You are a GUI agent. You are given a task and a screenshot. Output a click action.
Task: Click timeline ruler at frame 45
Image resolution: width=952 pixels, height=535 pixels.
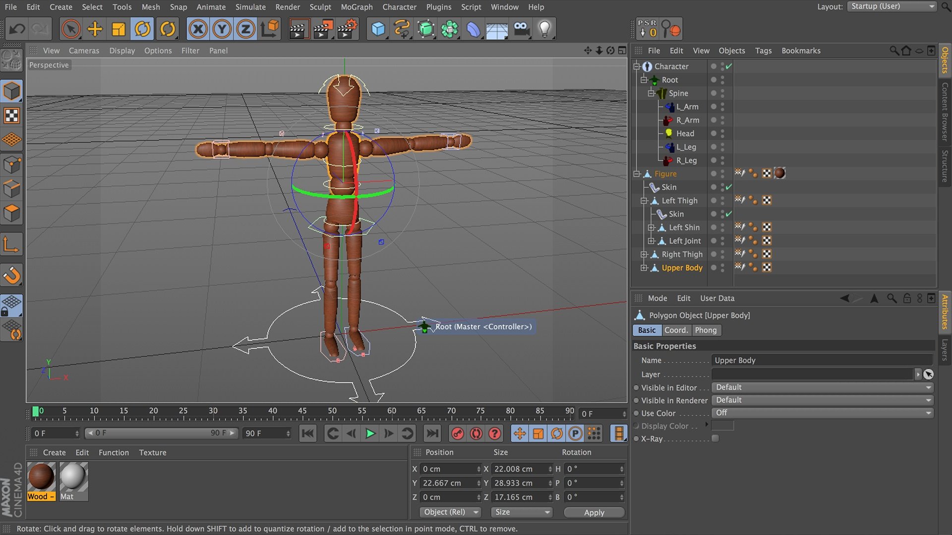tap(302, 412)
